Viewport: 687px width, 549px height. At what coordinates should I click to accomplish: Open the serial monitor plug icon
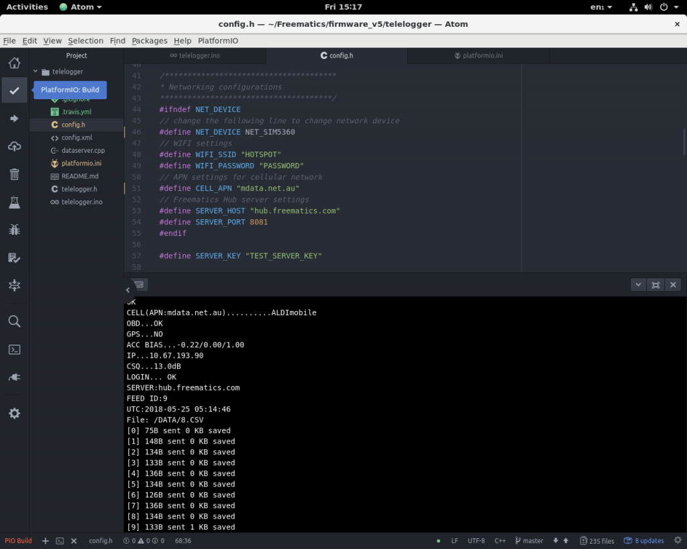click(14, 376)
